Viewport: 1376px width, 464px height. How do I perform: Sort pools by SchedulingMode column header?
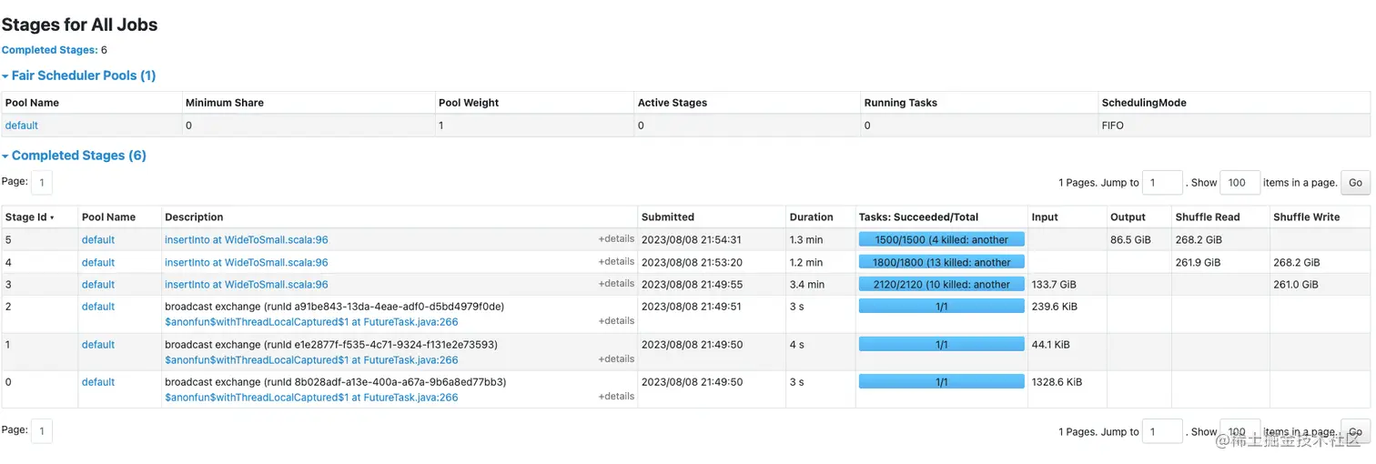coord(1143,103)
